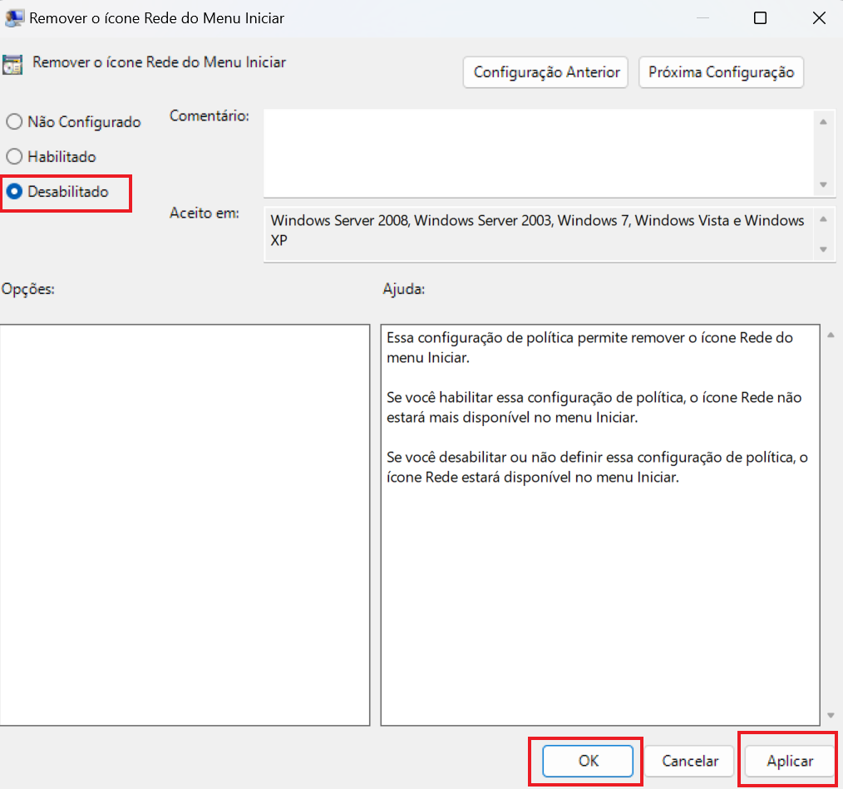Click the 'Aceito em:' label

pyautogui.click(x=205, y=213)
